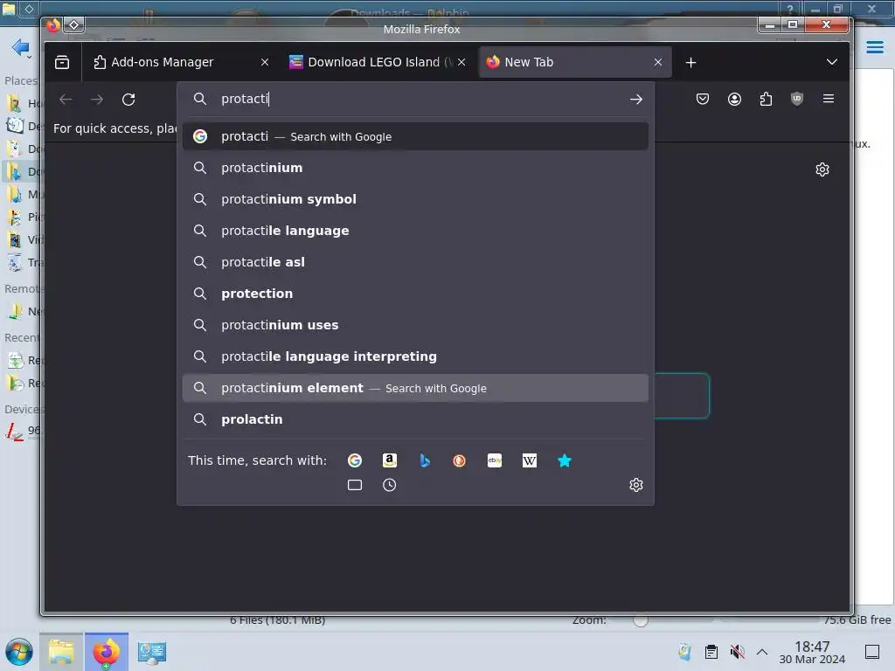Viewport: 895px width, 671px height.
Task: Choose the 'protection' suggestion
Action: coord(415,294)
